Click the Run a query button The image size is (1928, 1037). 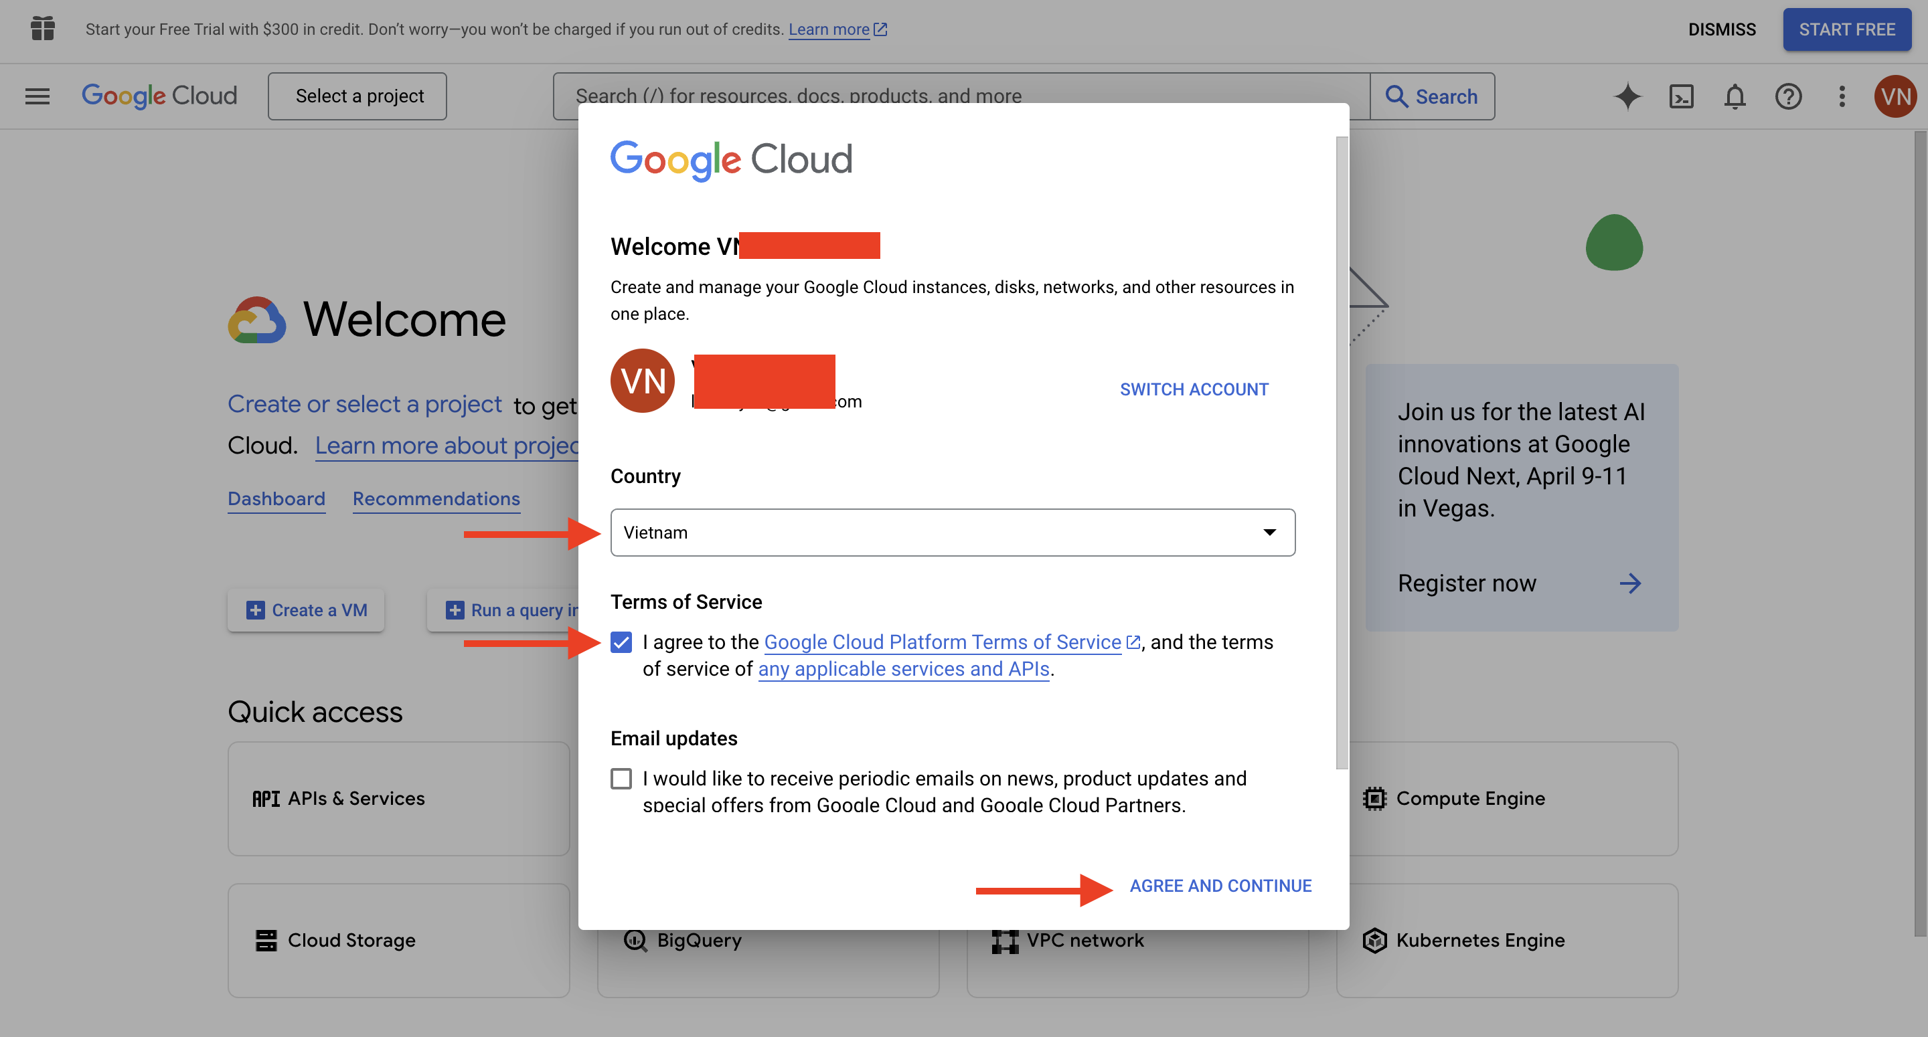(503, 609)
